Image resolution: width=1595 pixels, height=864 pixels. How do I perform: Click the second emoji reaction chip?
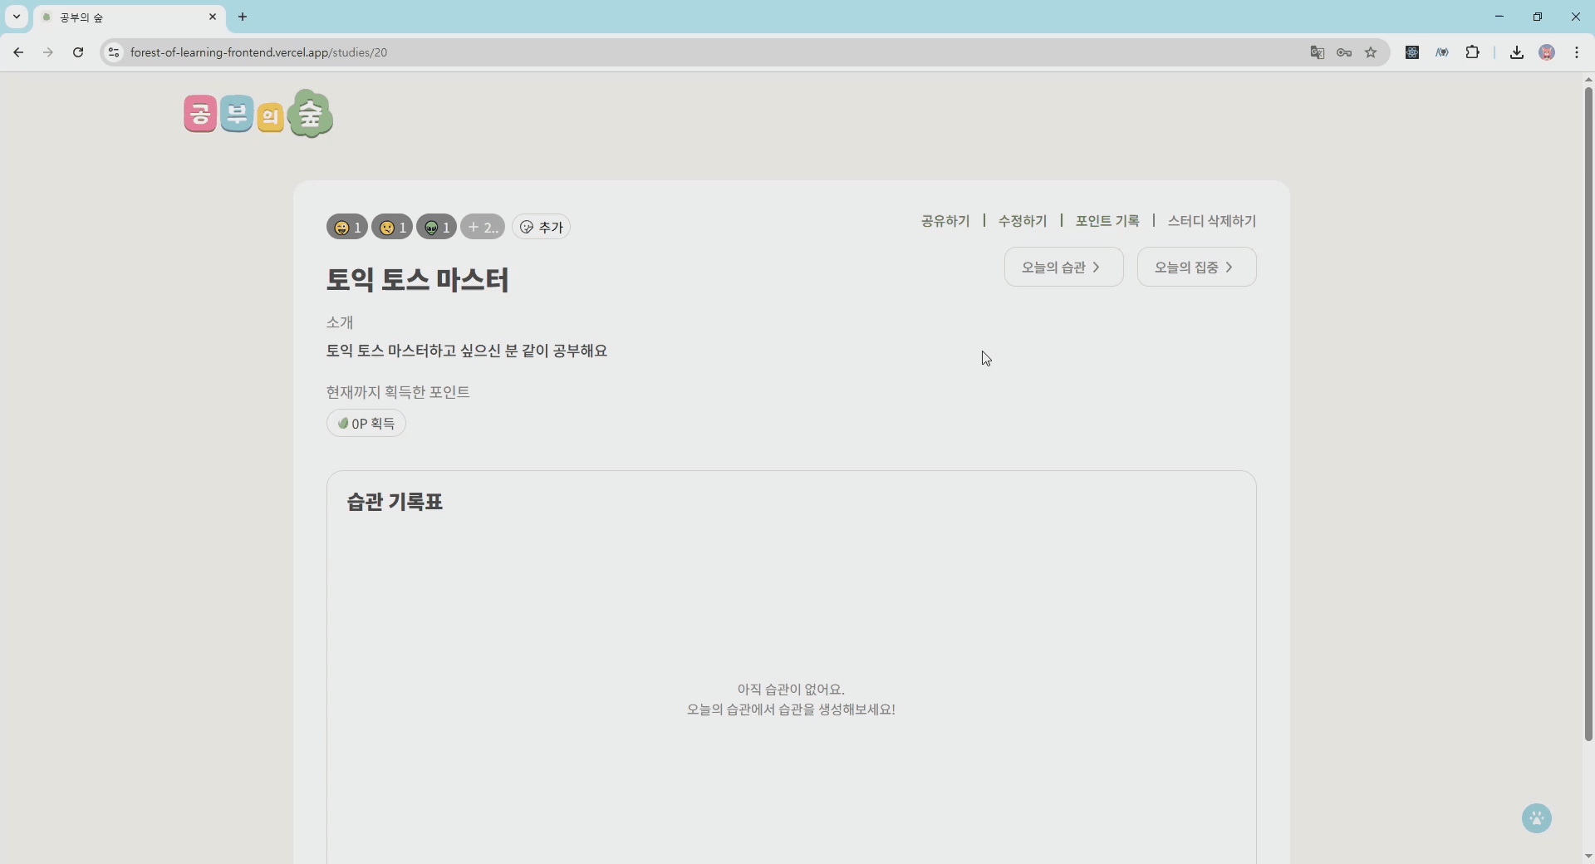click(x=392, y=227)
